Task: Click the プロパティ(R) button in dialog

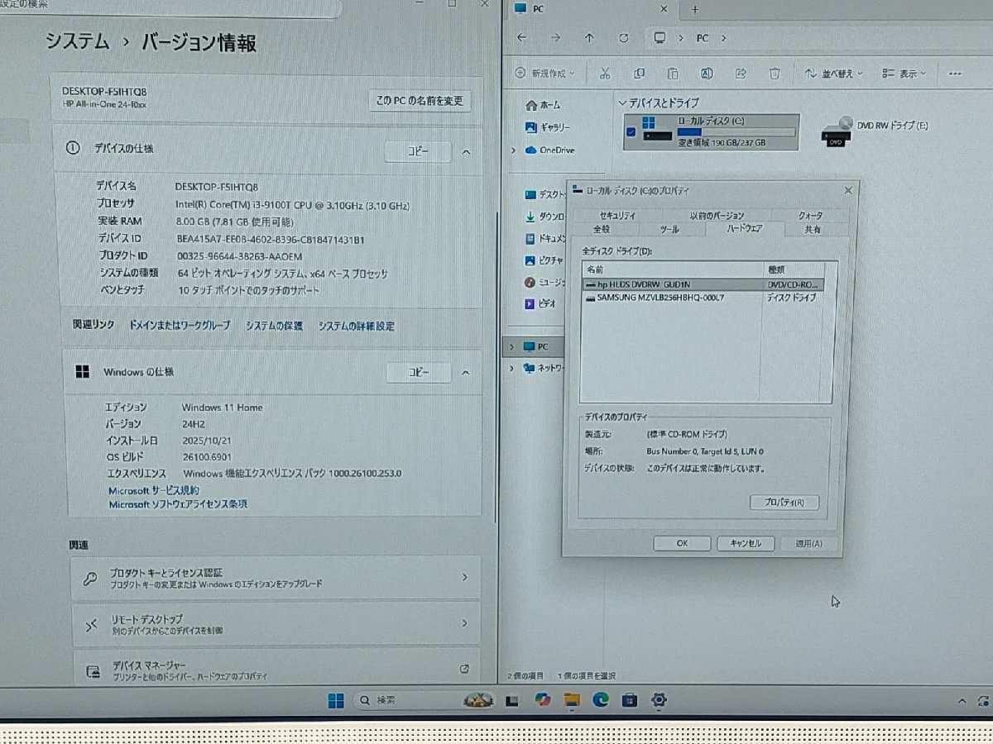Action: pos(784,503)
